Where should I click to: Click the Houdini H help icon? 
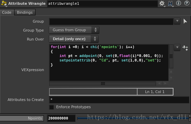170,3
